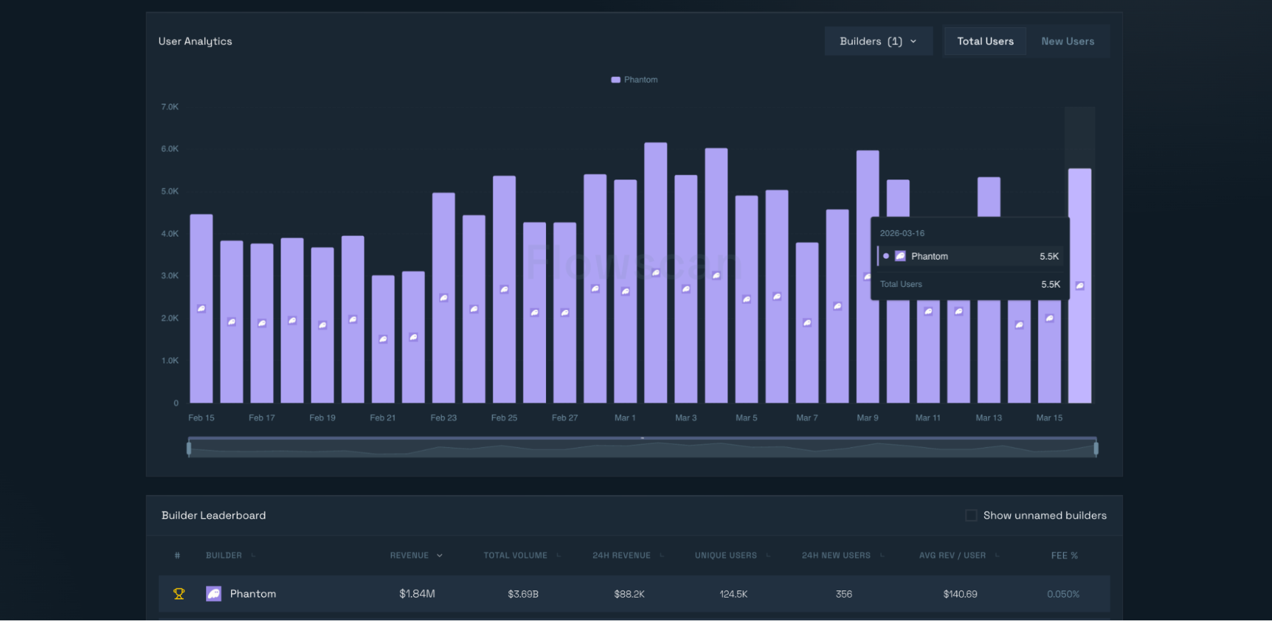Sort leaderboard by Unique Users header

point(725,555)
